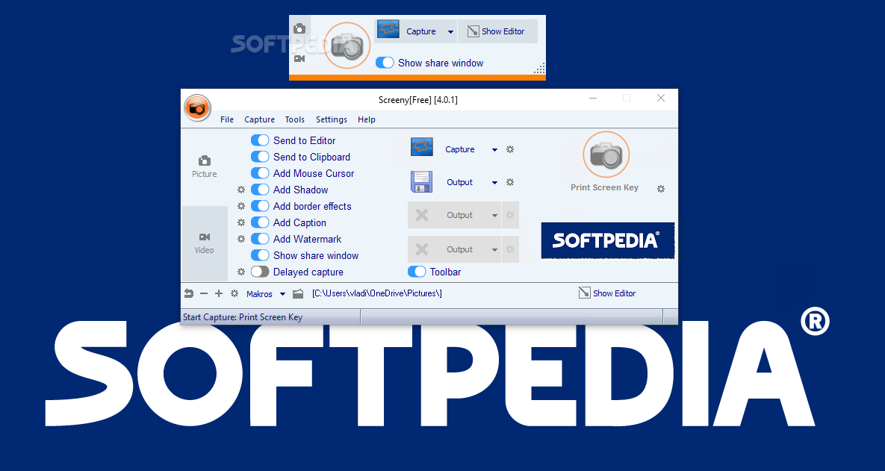Click the C:\Users\vladi\OneDrive\Pictures\ path

click(x=377, y=293)
